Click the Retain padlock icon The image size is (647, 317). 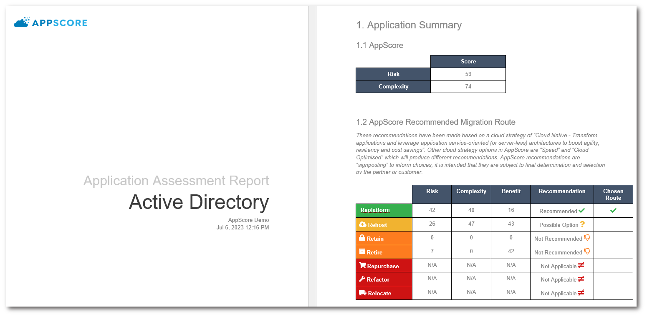[362, 238]
